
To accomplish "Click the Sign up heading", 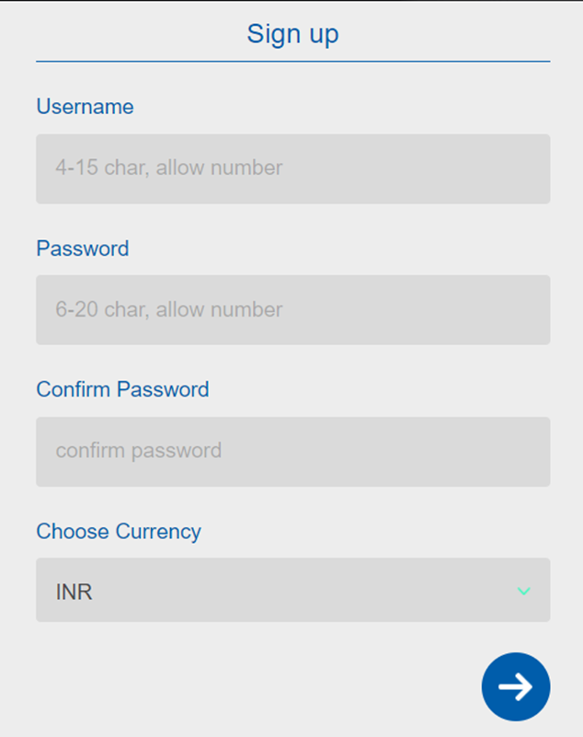I will click(292, 34).
